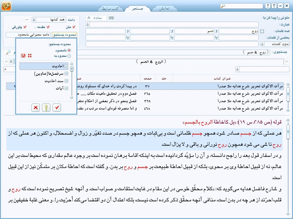Select the نامحدود radio button
Viewport: 293px width, 219px height.
point(69,50)
